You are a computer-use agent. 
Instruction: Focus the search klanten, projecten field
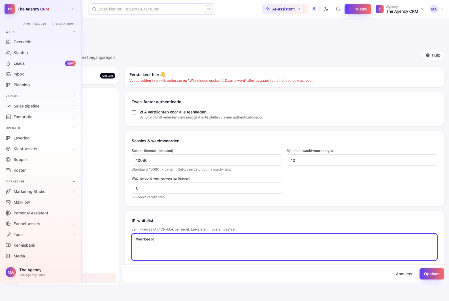tap(152, 9)
